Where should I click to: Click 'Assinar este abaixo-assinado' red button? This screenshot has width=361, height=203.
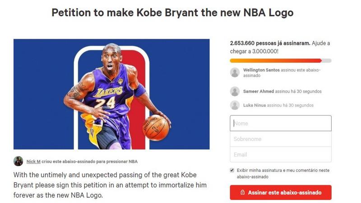(281, 193)
